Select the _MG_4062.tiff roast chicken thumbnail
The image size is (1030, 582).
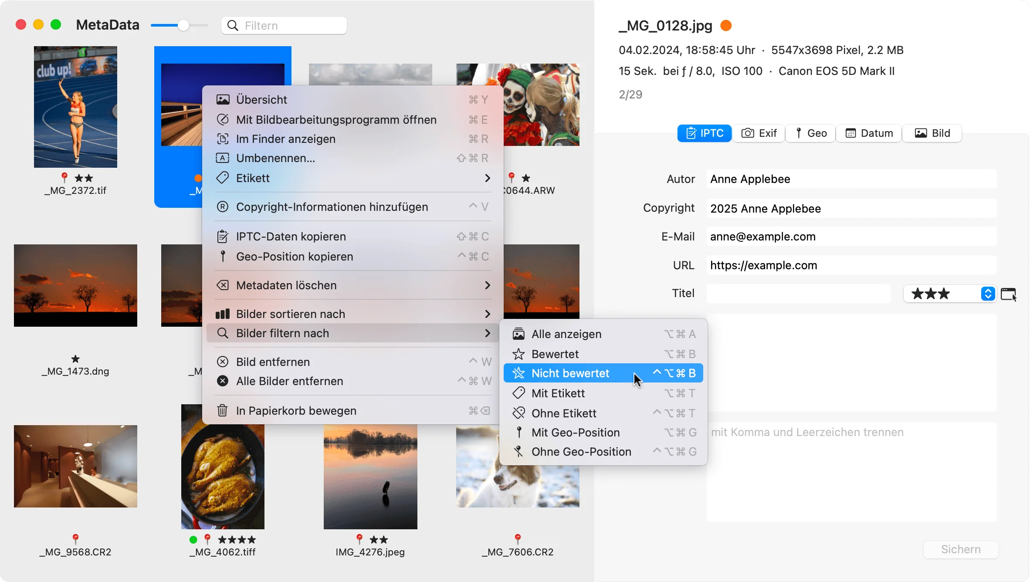click(x=223, y=467)
